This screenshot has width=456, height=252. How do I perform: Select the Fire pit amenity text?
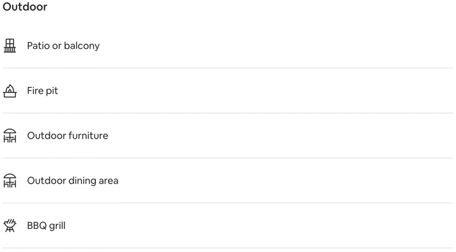tap(42, 91)
